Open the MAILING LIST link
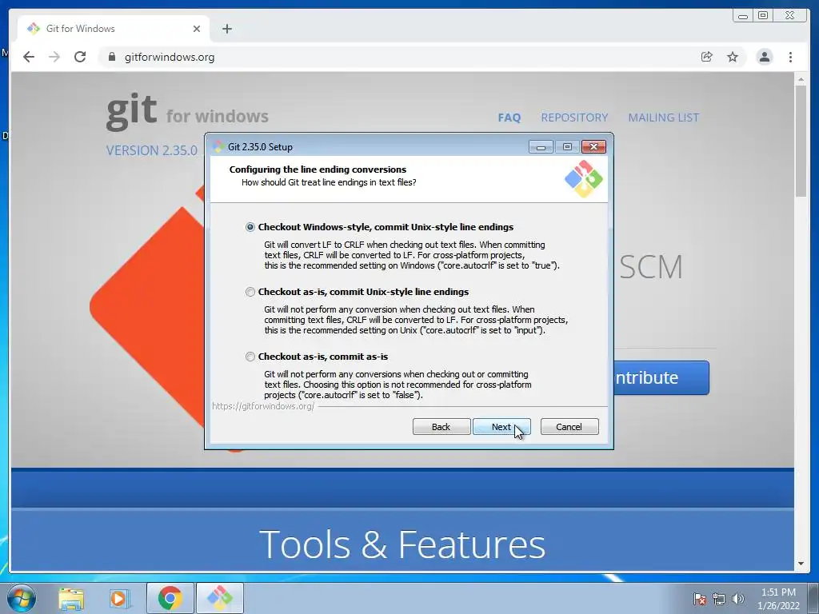Screen dimensions: 819x614 [663, 118]
